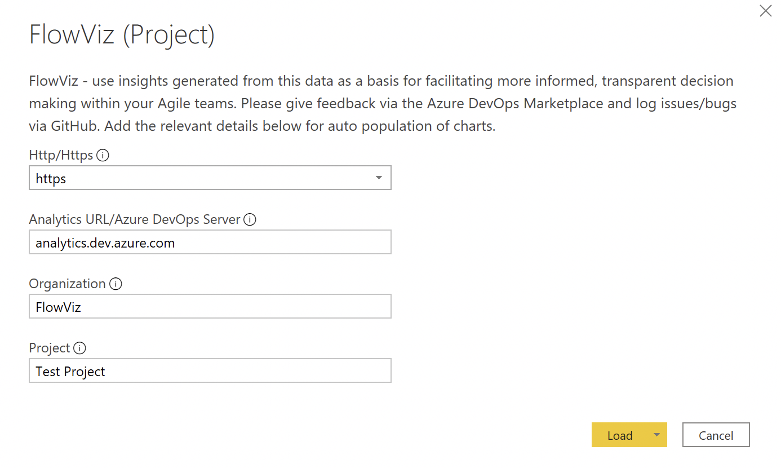Open the Load button's dropdown arrow
The height and width of the screenshot is (468, 781).
(656, 435)
